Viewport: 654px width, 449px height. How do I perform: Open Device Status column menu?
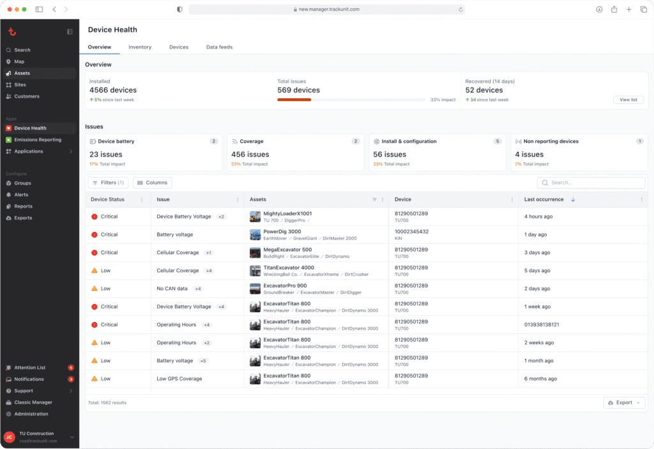tap(142, 199)
